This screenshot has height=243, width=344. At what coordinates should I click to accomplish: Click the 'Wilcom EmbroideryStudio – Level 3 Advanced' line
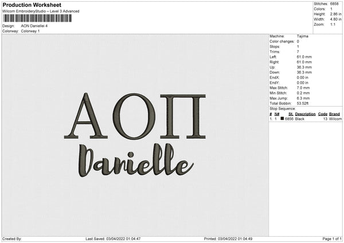pyautogui.click(x=41, y=11)
